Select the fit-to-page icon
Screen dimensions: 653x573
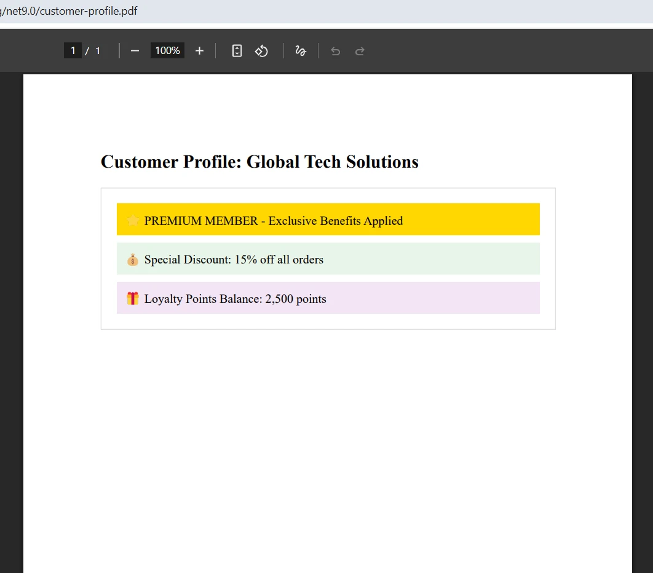pos(237,50)
